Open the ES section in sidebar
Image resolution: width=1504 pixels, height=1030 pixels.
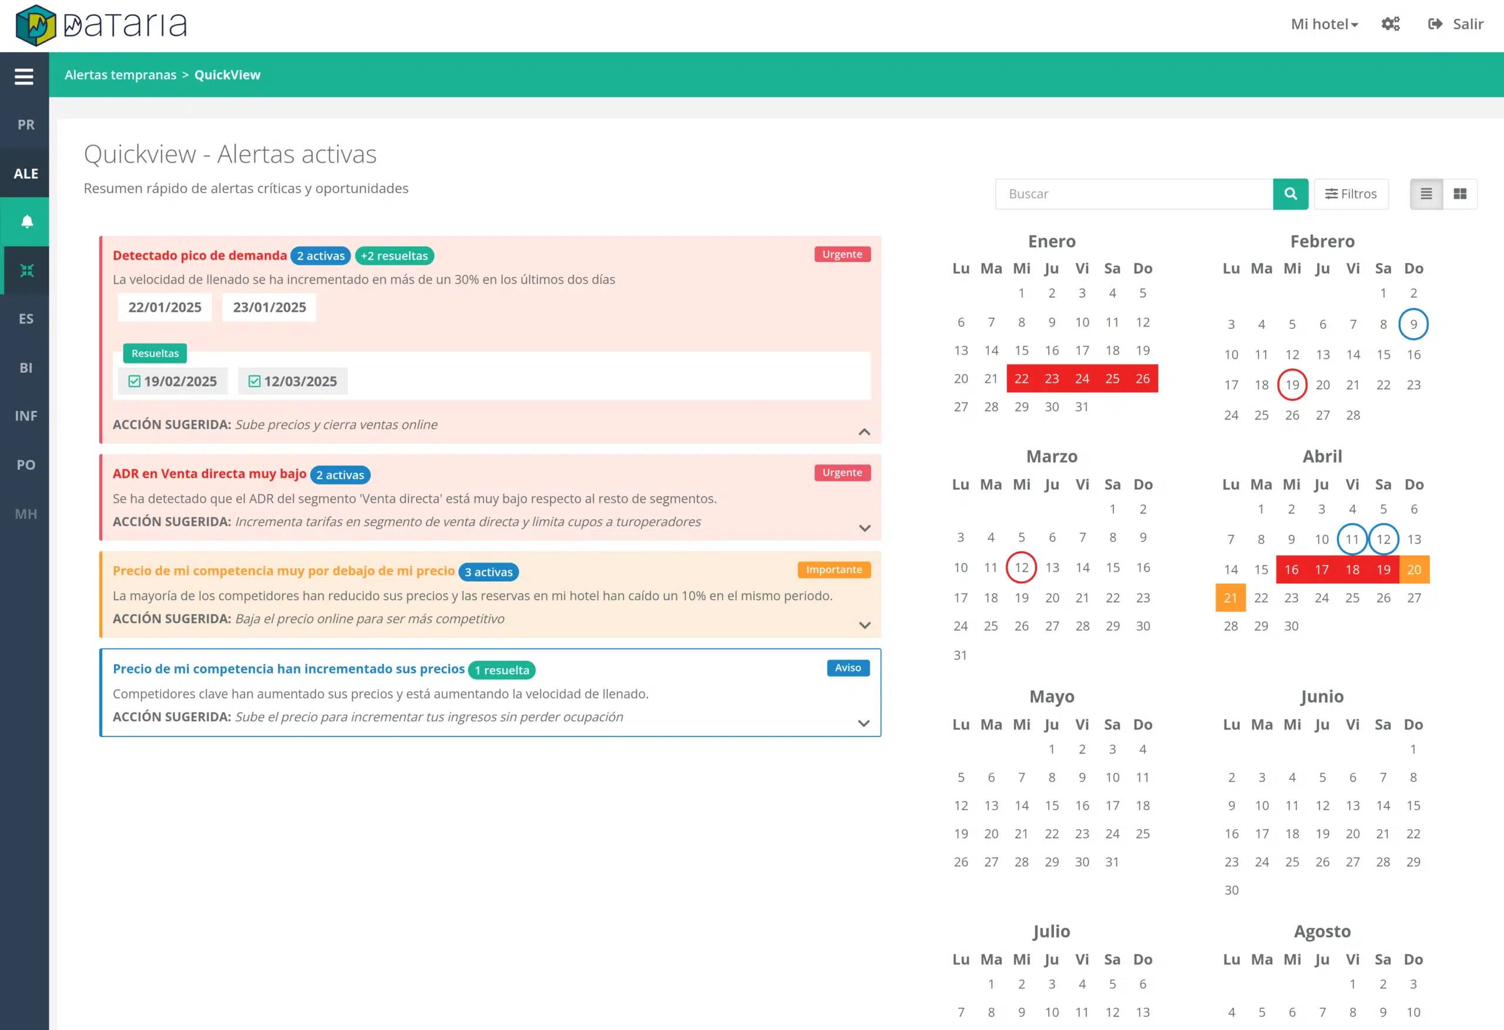tap(26, 319)
